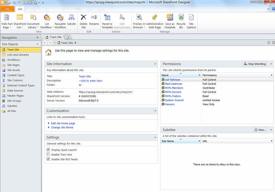Collapse the Settings panel
Image resolution: width=275 pixels, height=192 pixels.
coord(155,137)
